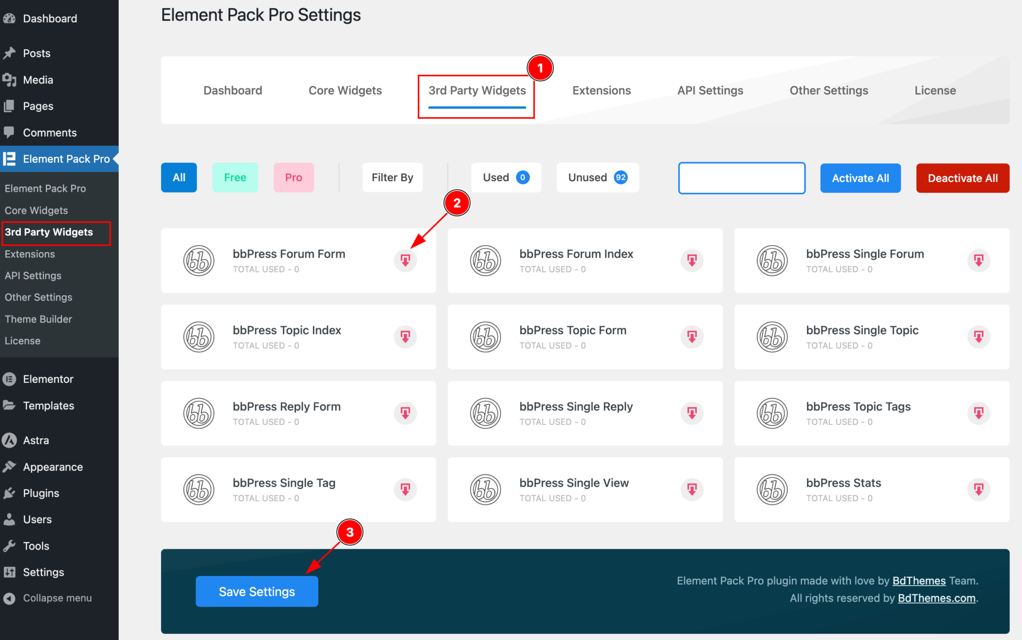Show Used widgets filter
Image resolution: width=1022 pixels, height=640 pixels.
coord(506,177)
